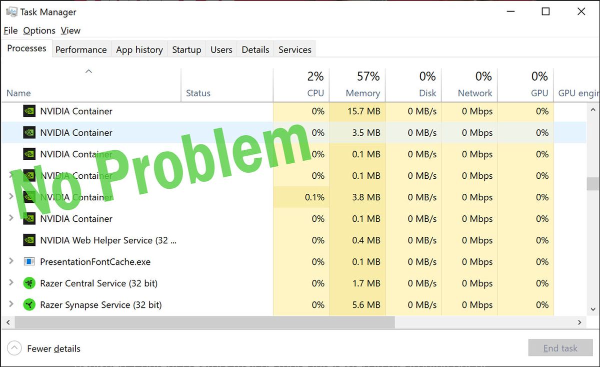The width and height of the screenshot is (600, 367).
Task: Switch to the App history tab
Action: click(x=139, y=50)
